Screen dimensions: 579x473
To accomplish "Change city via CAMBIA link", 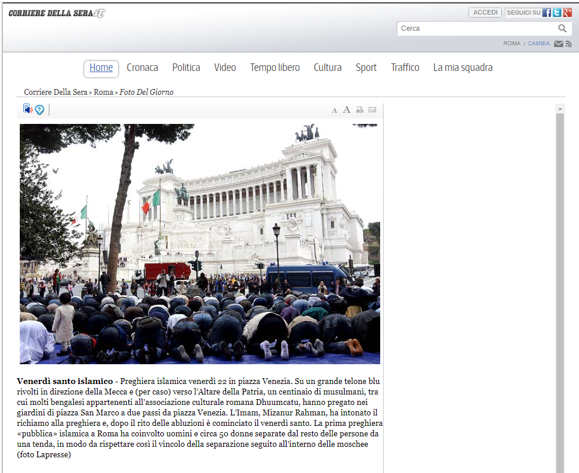I will [538, 44].
